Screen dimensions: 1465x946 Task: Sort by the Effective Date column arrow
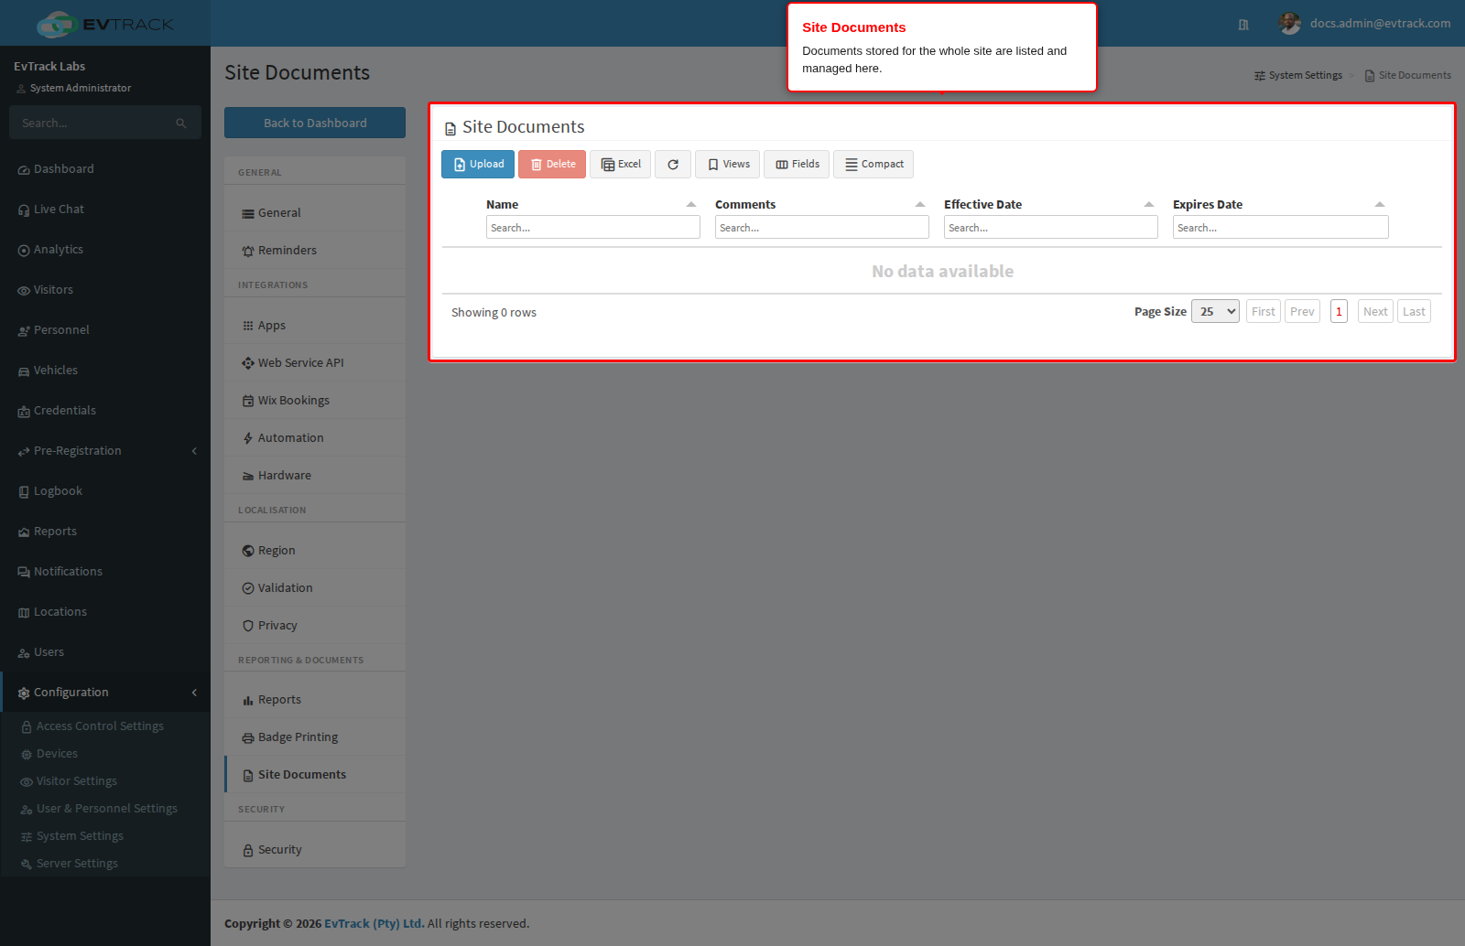tap(1149, 205)
